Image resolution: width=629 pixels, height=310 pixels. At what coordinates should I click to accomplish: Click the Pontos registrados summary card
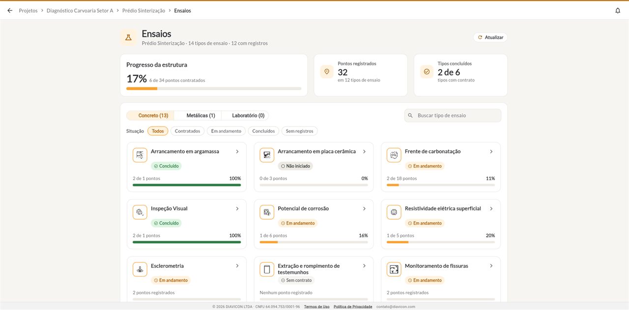361,75
